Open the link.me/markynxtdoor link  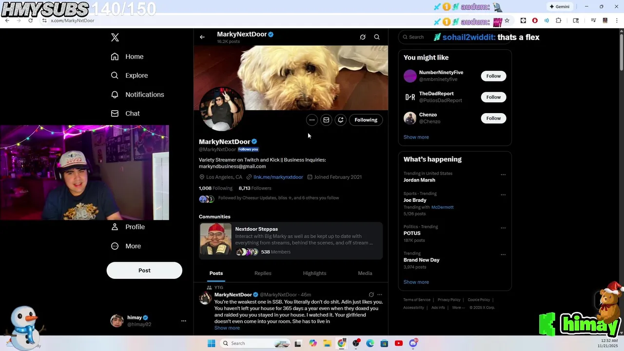(x=278, y=177)
